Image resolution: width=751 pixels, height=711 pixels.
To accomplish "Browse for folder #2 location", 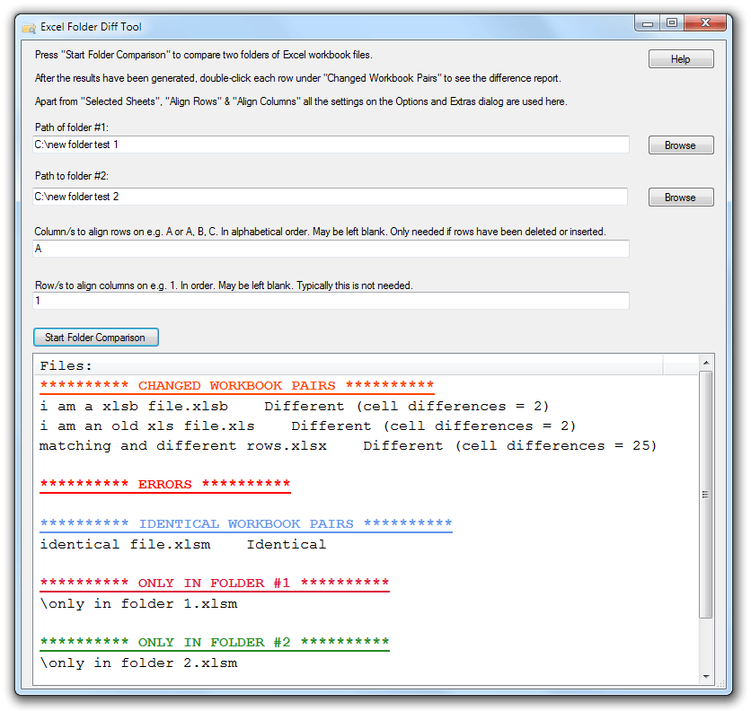I will (x=680, y=197).
